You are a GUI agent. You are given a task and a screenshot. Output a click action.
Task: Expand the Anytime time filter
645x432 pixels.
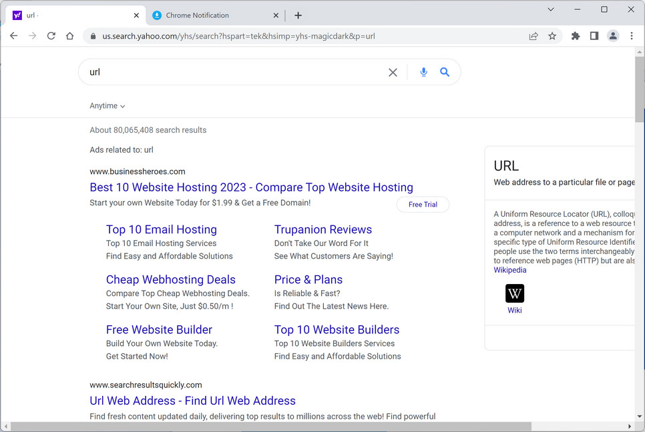(107, 106)
